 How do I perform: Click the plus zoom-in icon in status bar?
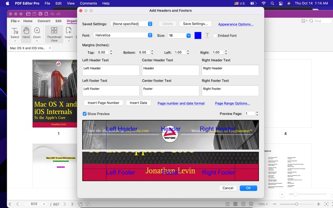pyautogui.click(x=318, y=204)
